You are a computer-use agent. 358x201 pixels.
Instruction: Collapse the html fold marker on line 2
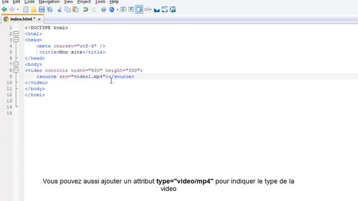click(16, 33)
